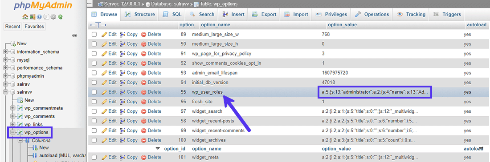Viewport: 490px width, 162px height.
Task: Select checkbox for medium_large_size_w row
Action: click(x=94, y=35)
